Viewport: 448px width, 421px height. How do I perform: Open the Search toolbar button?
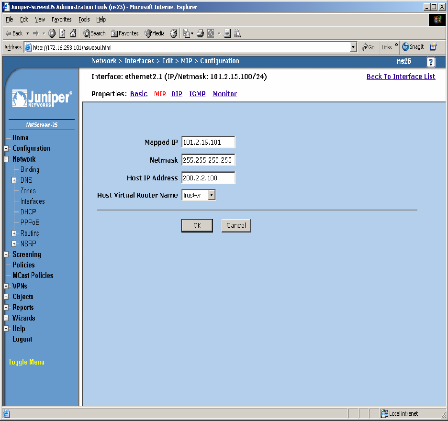tap(94, 33)
